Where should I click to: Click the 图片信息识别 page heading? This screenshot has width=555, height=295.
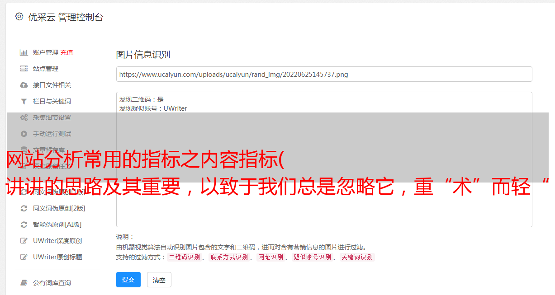tap(143, 55)
